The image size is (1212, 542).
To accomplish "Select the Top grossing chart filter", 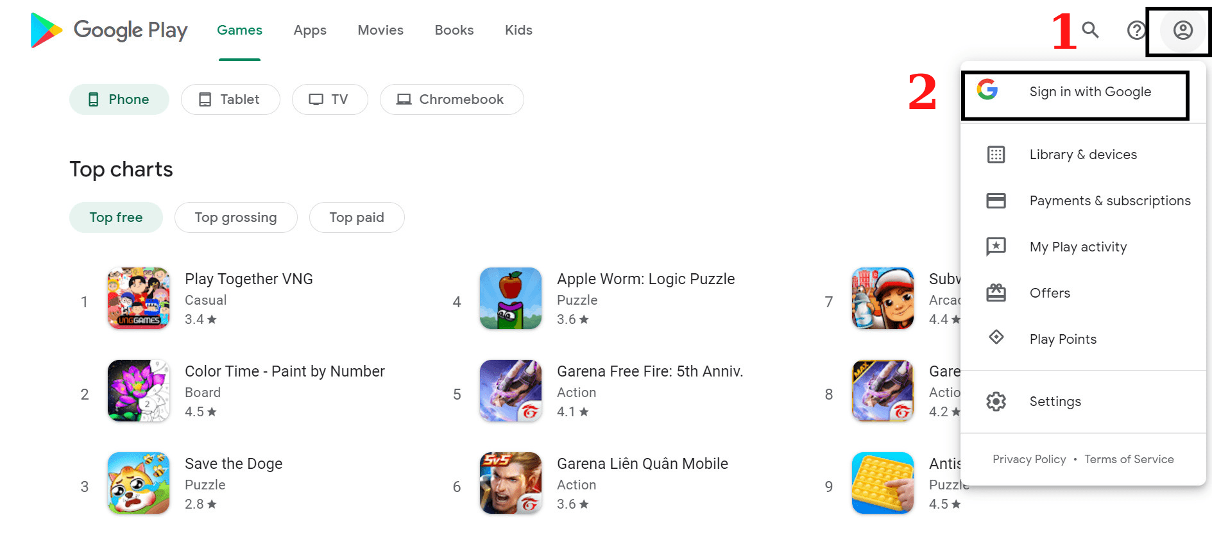I will (235, 217).
